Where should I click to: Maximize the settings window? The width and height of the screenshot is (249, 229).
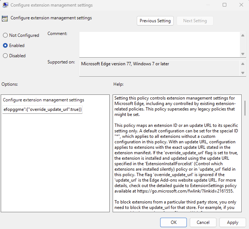[x=225, y=5]
